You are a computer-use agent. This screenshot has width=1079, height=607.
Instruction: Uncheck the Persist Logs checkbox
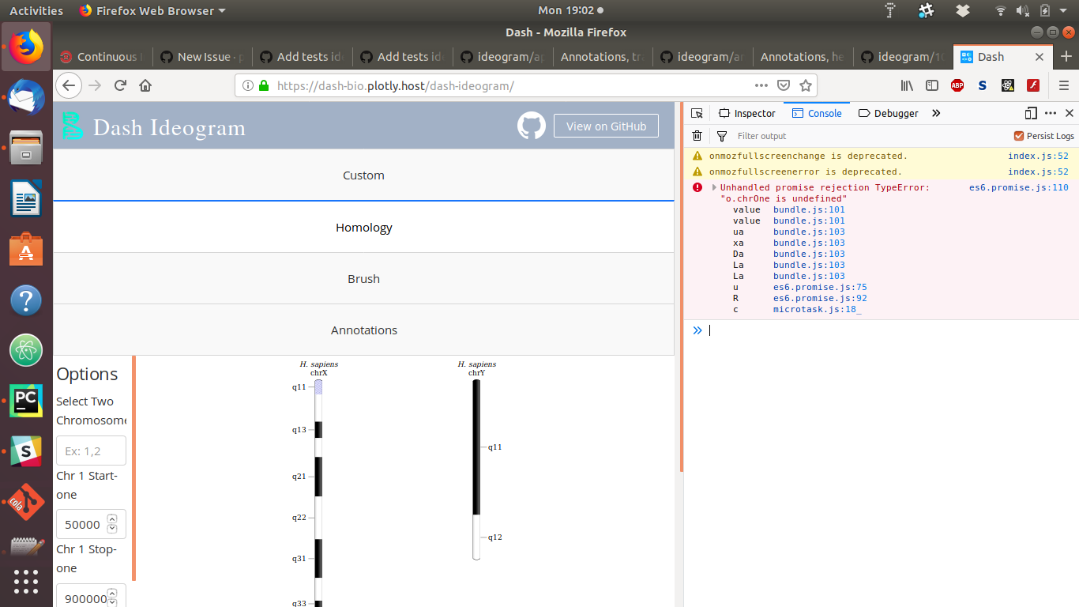(1019, 135)
